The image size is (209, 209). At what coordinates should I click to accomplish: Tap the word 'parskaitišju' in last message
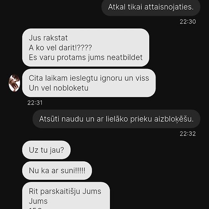click(x=60, y=191)
